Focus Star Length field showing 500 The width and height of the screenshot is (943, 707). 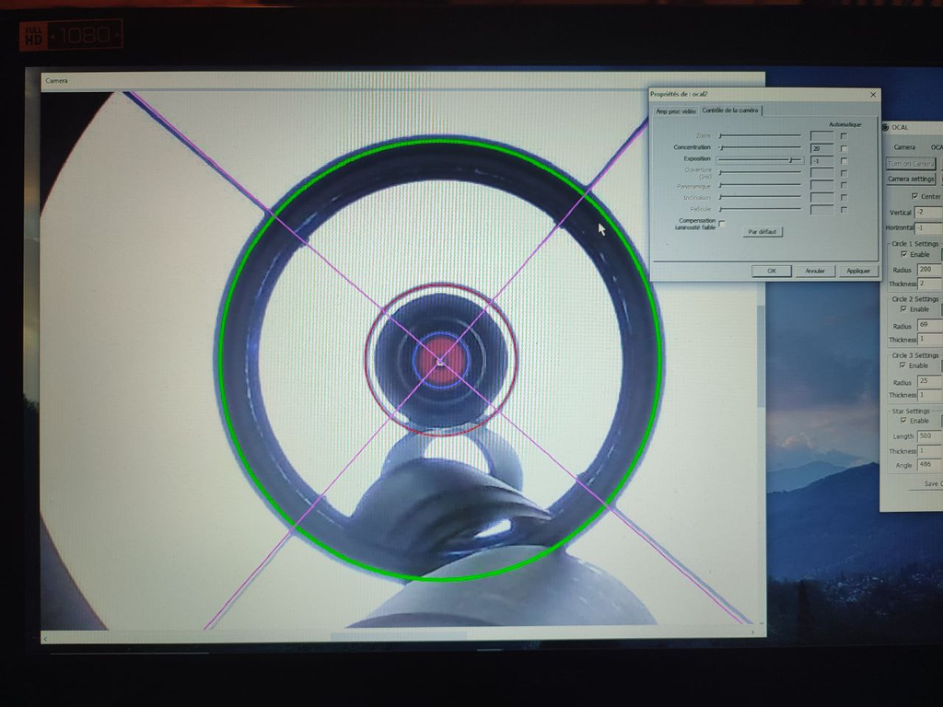click(930, 436)
